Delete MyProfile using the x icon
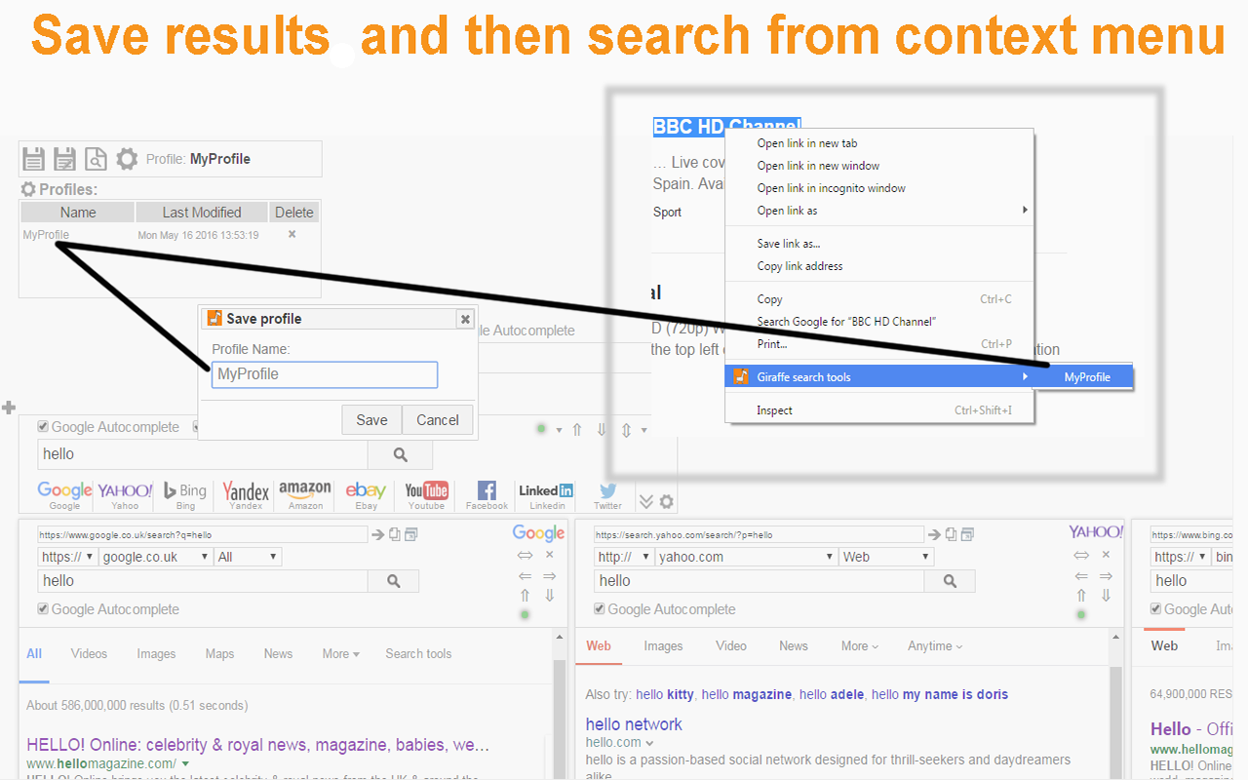 coord(292,234)
